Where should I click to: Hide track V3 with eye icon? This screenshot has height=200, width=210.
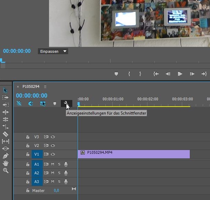point(53,137)
